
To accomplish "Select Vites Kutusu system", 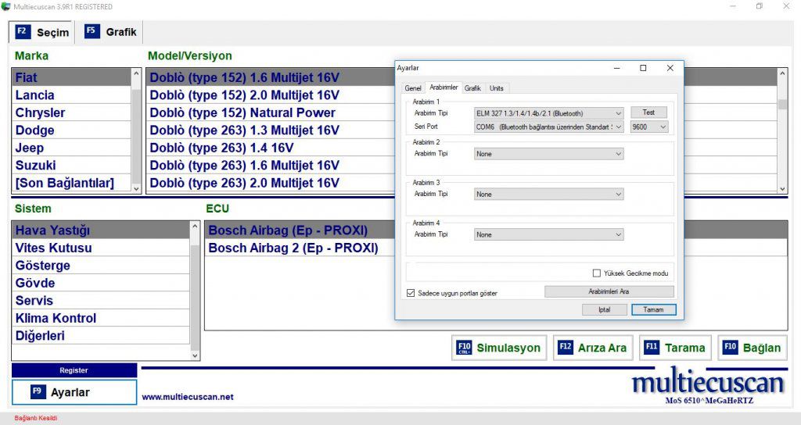I will coord(101,248).
